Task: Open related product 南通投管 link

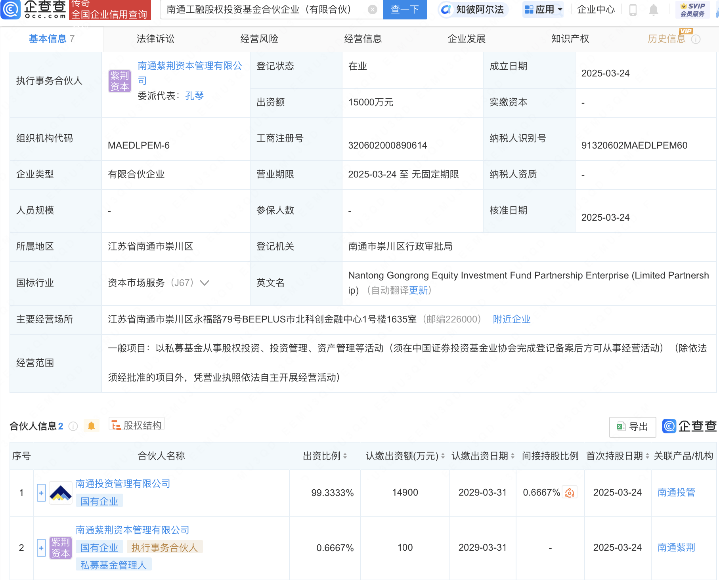Action: tap(676, 492)
